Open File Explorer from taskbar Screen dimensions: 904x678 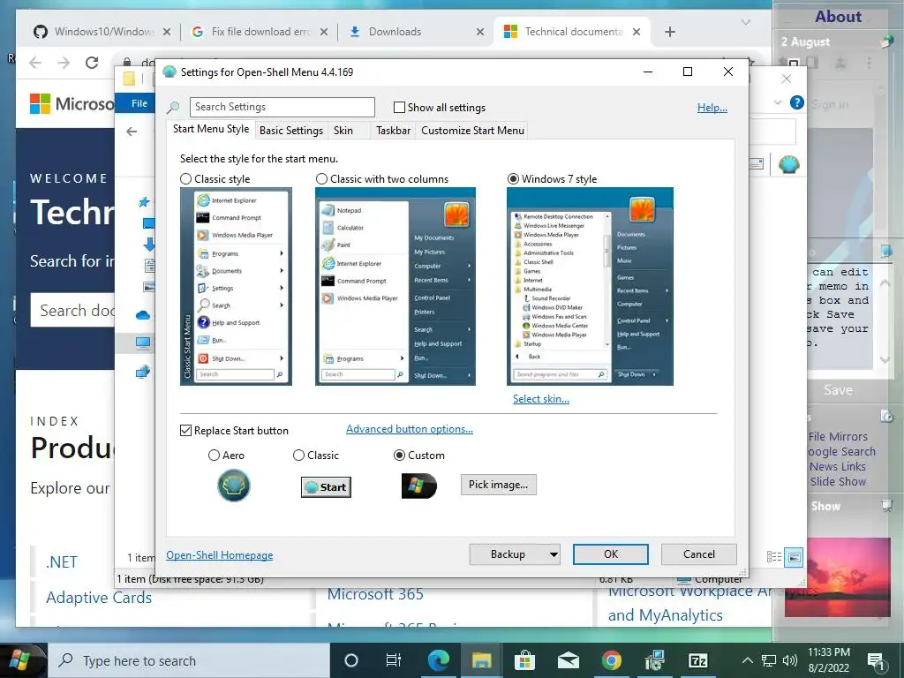click(x=481, y=660)
